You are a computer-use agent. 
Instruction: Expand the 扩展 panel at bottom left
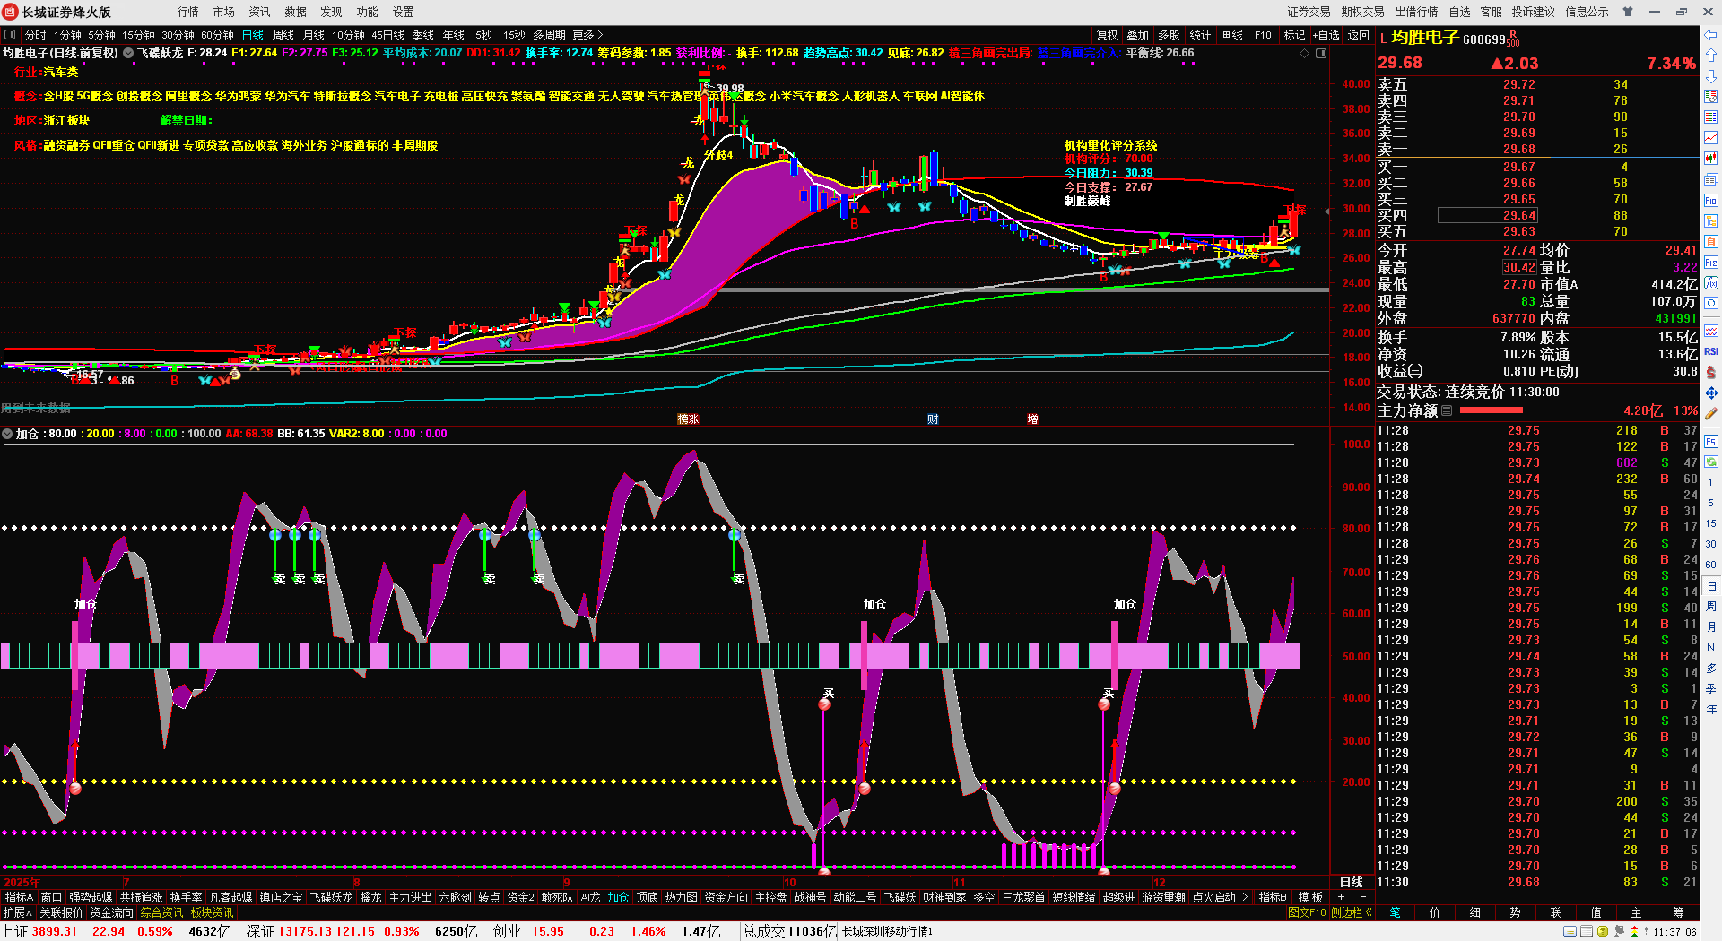tap(17, 912)
